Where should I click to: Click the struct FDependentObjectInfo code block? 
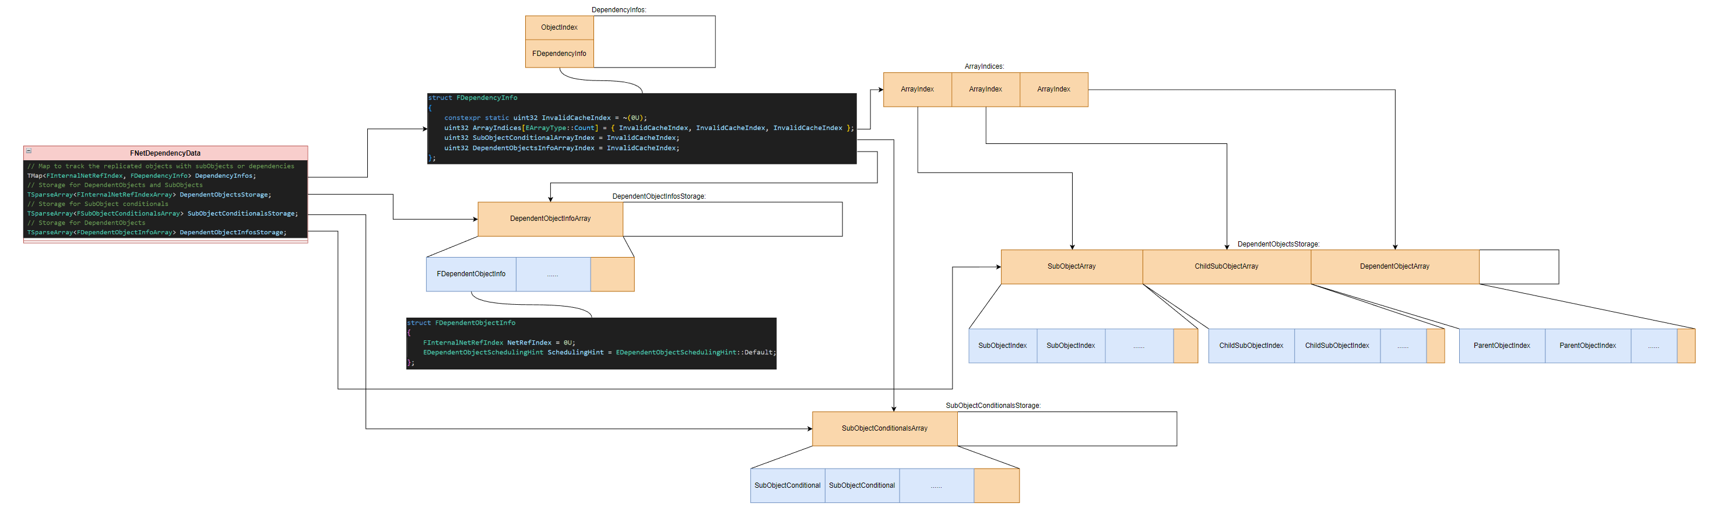tap(591, 343)
